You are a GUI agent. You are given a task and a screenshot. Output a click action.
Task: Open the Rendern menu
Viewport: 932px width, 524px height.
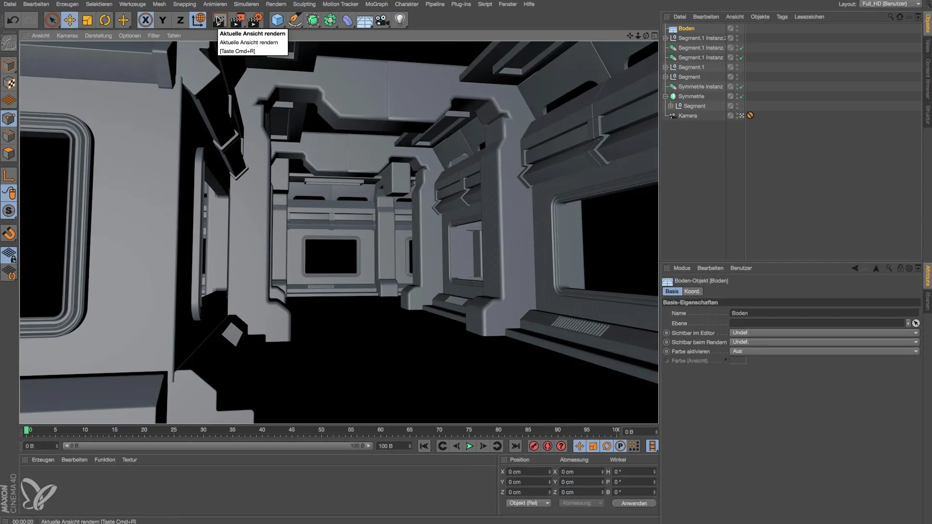click(x=276, y=4)
